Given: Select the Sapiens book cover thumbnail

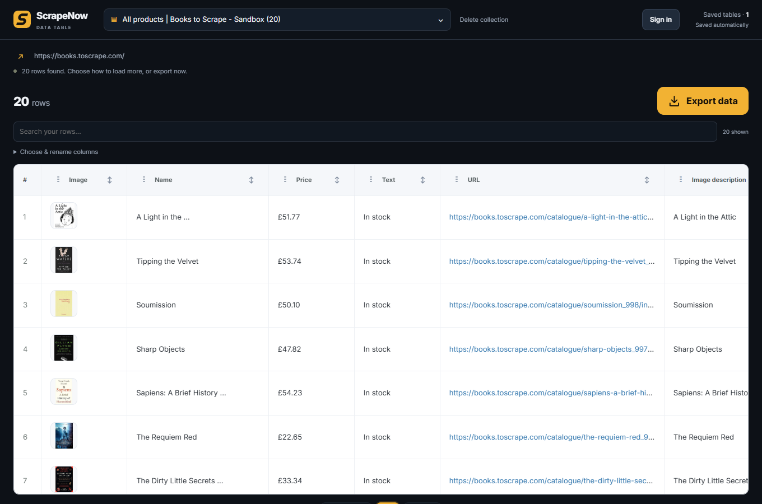Looking at the screenshot, I should pos(64,391).
